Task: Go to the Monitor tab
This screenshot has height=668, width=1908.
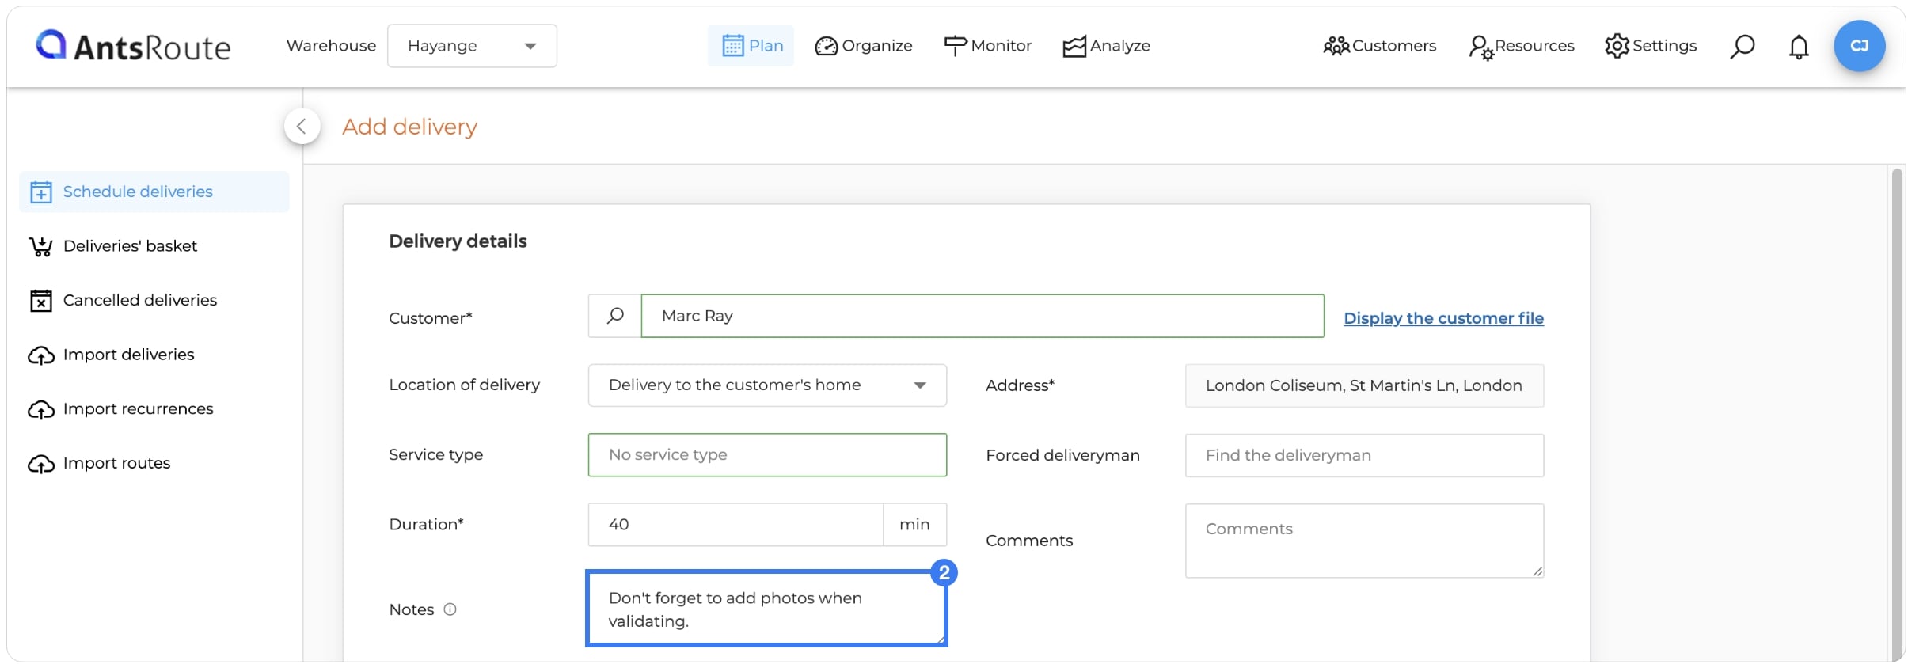Action: [x=988, y=46]
